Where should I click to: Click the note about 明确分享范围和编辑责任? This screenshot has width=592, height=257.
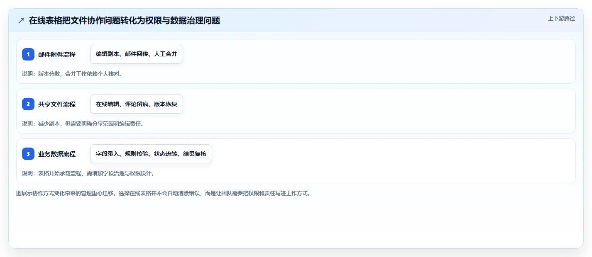[83, 124]
